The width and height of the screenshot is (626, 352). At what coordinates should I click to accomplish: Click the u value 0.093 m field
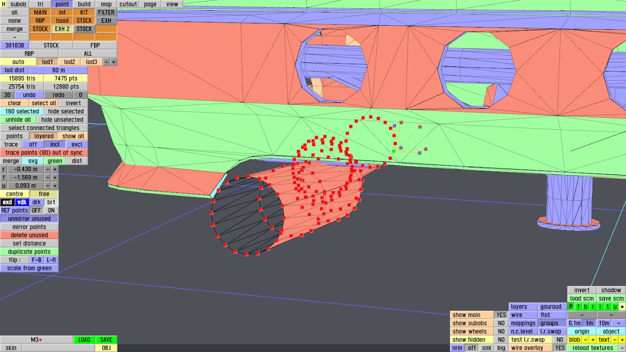26,186
